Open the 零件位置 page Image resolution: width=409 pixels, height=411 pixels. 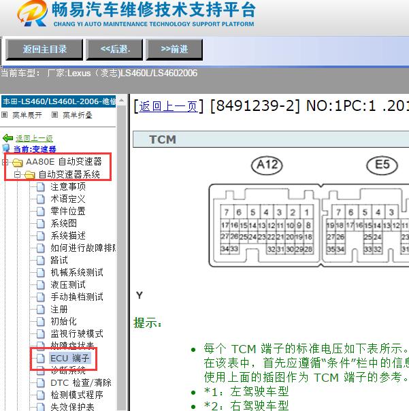click(x=68, y=211)
